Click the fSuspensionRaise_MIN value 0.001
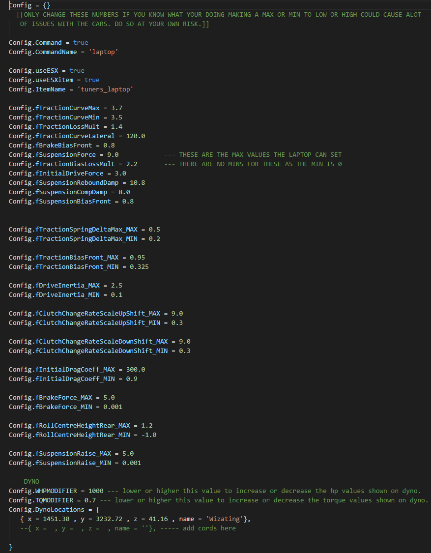 [x=132, y=463]
